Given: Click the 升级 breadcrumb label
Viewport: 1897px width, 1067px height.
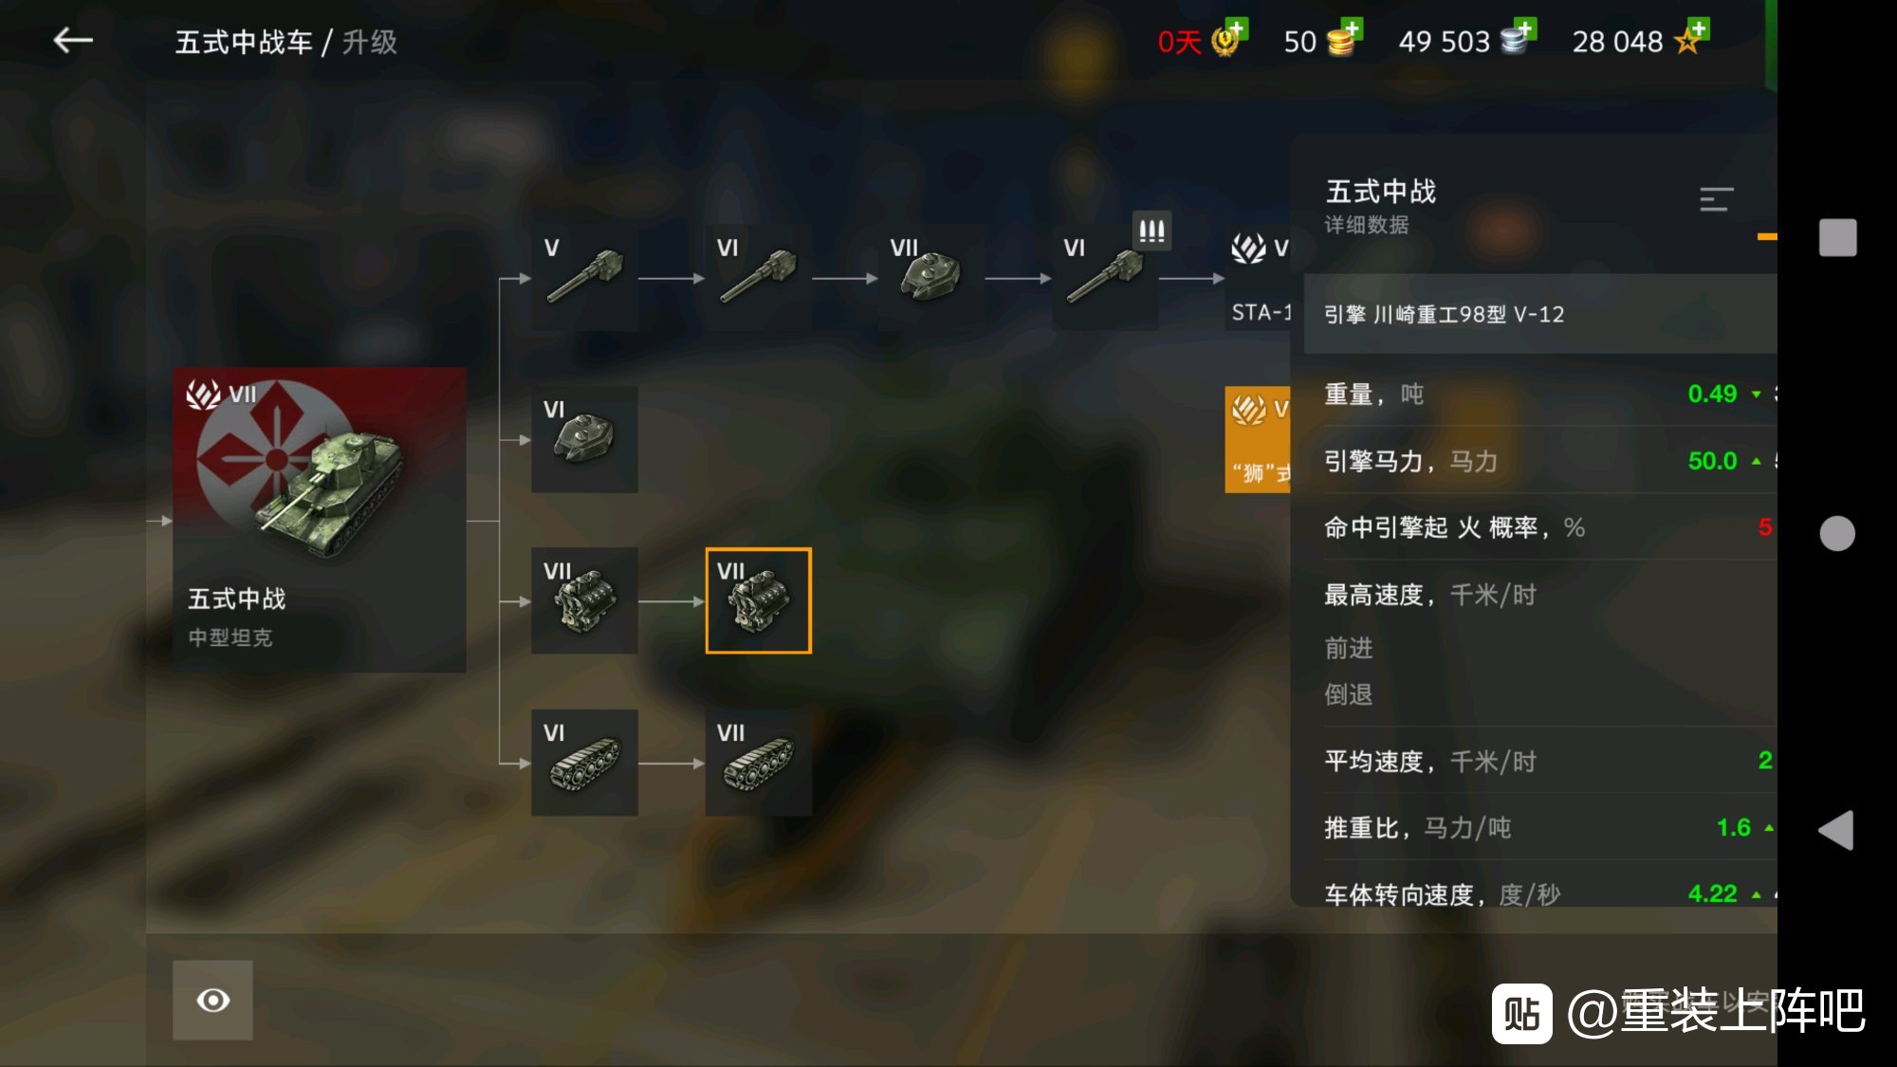Looking at the screenshot, I should pyautogui.click(x=370, y=42).
